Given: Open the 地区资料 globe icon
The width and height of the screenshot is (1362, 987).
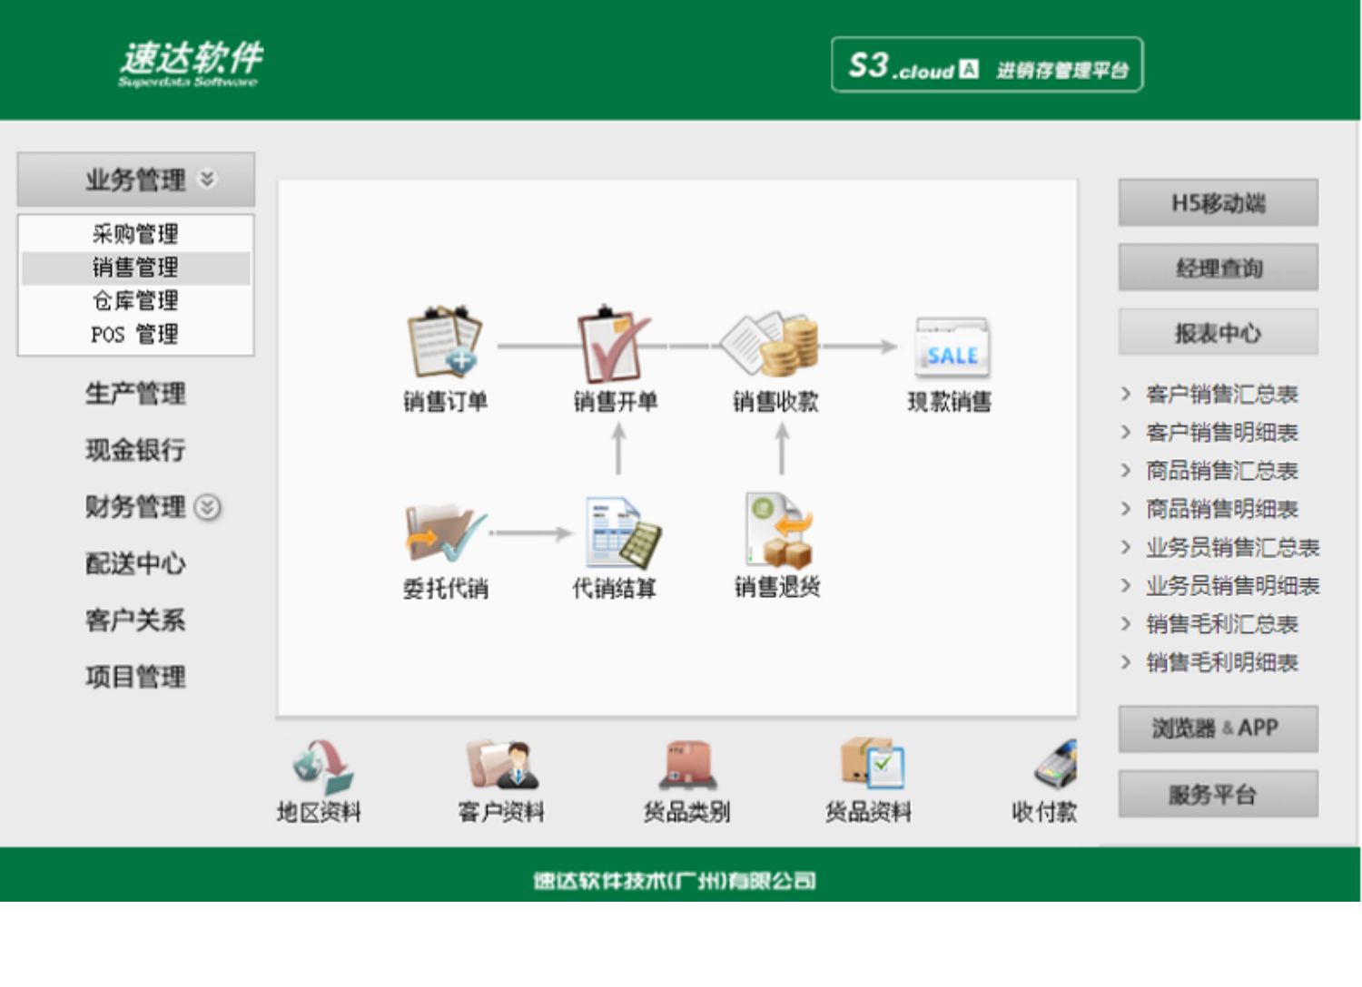Looking at the screenshot, I should 321,767.
